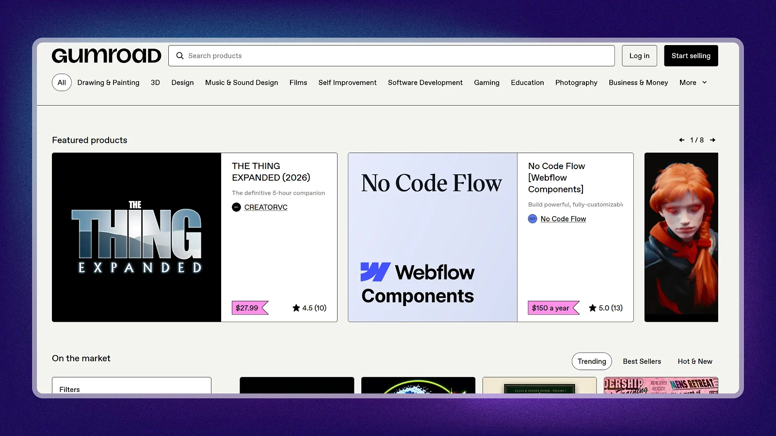Open the globe product thumbnail in market list

(x=418, y=386)
